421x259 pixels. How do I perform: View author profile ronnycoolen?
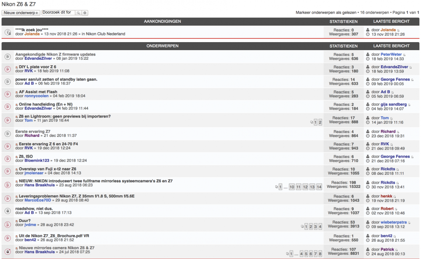pos(37,96)
